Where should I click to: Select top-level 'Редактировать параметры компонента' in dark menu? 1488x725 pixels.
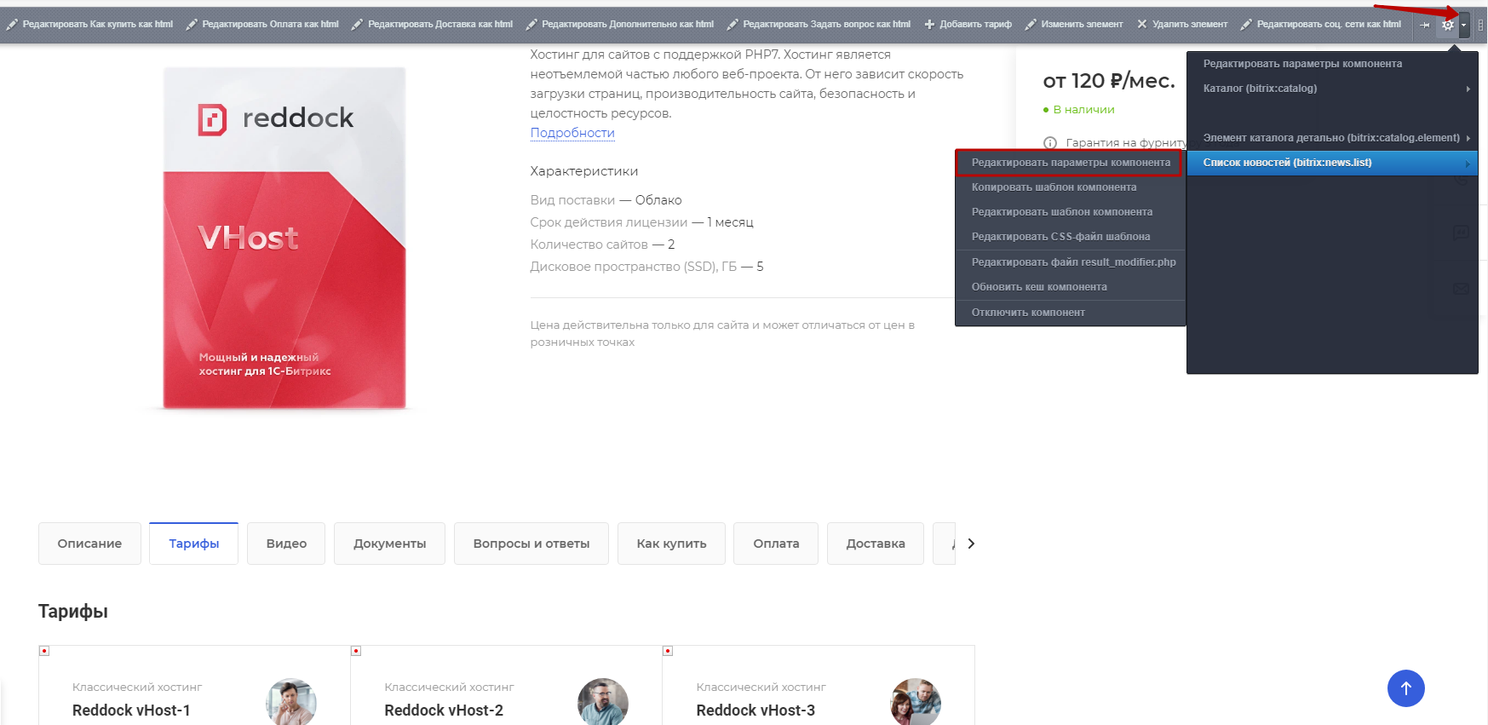click(1332, 64)
